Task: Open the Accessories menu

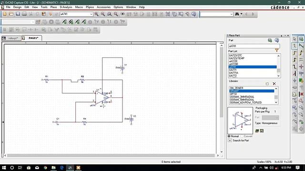Action: pyautogui.click(x=104, y=7)
